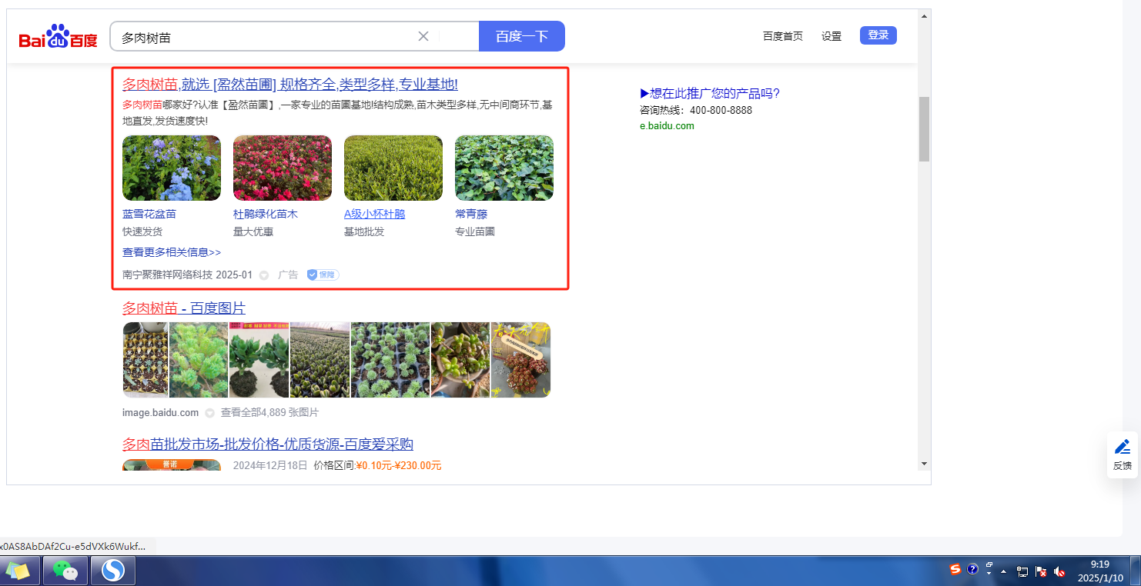Image resolution: width=1141 pixels, height=586 pixels.
Task: Open the light green bushy succulent image
Action: coord(199,360)
